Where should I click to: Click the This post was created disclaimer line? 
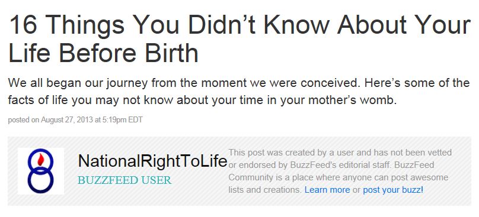340,153
